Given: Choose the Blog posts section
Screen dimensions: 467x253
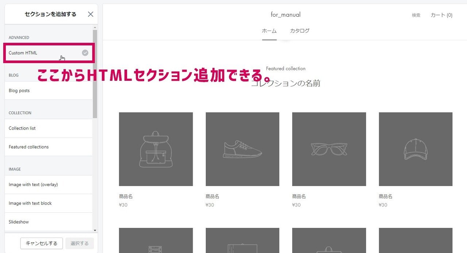Looking at the screenshot, I should tap(49, 91).
